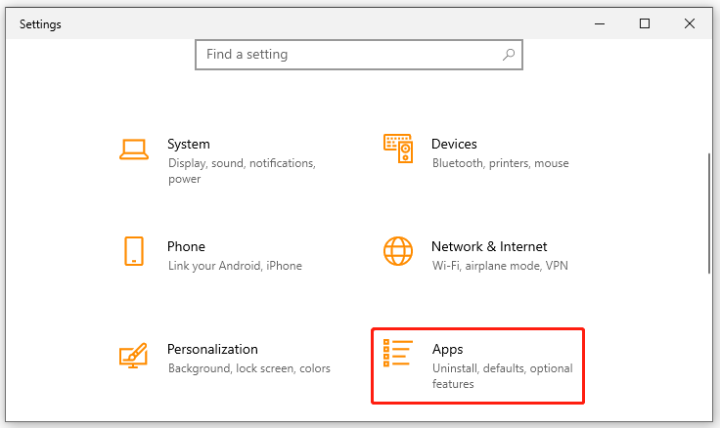Maximize the Settings window
720x428 pixels.
coord(645,23)
